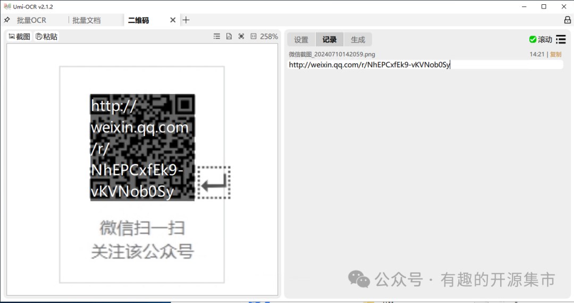Open the 设置 settings panel tab

(x=301, y=40)
